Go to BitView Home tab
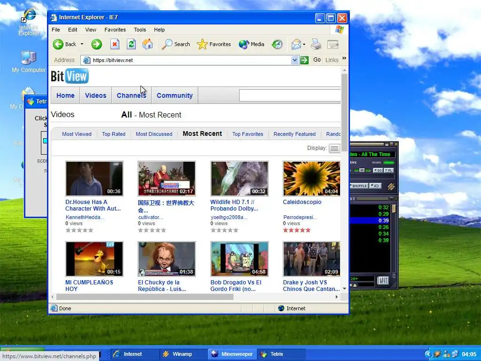This screenshot has width=481, height=361. tap(65, 95)
